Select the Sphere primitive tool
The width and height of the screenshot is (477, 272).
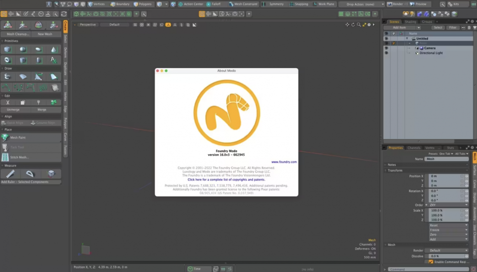[23, 49]
